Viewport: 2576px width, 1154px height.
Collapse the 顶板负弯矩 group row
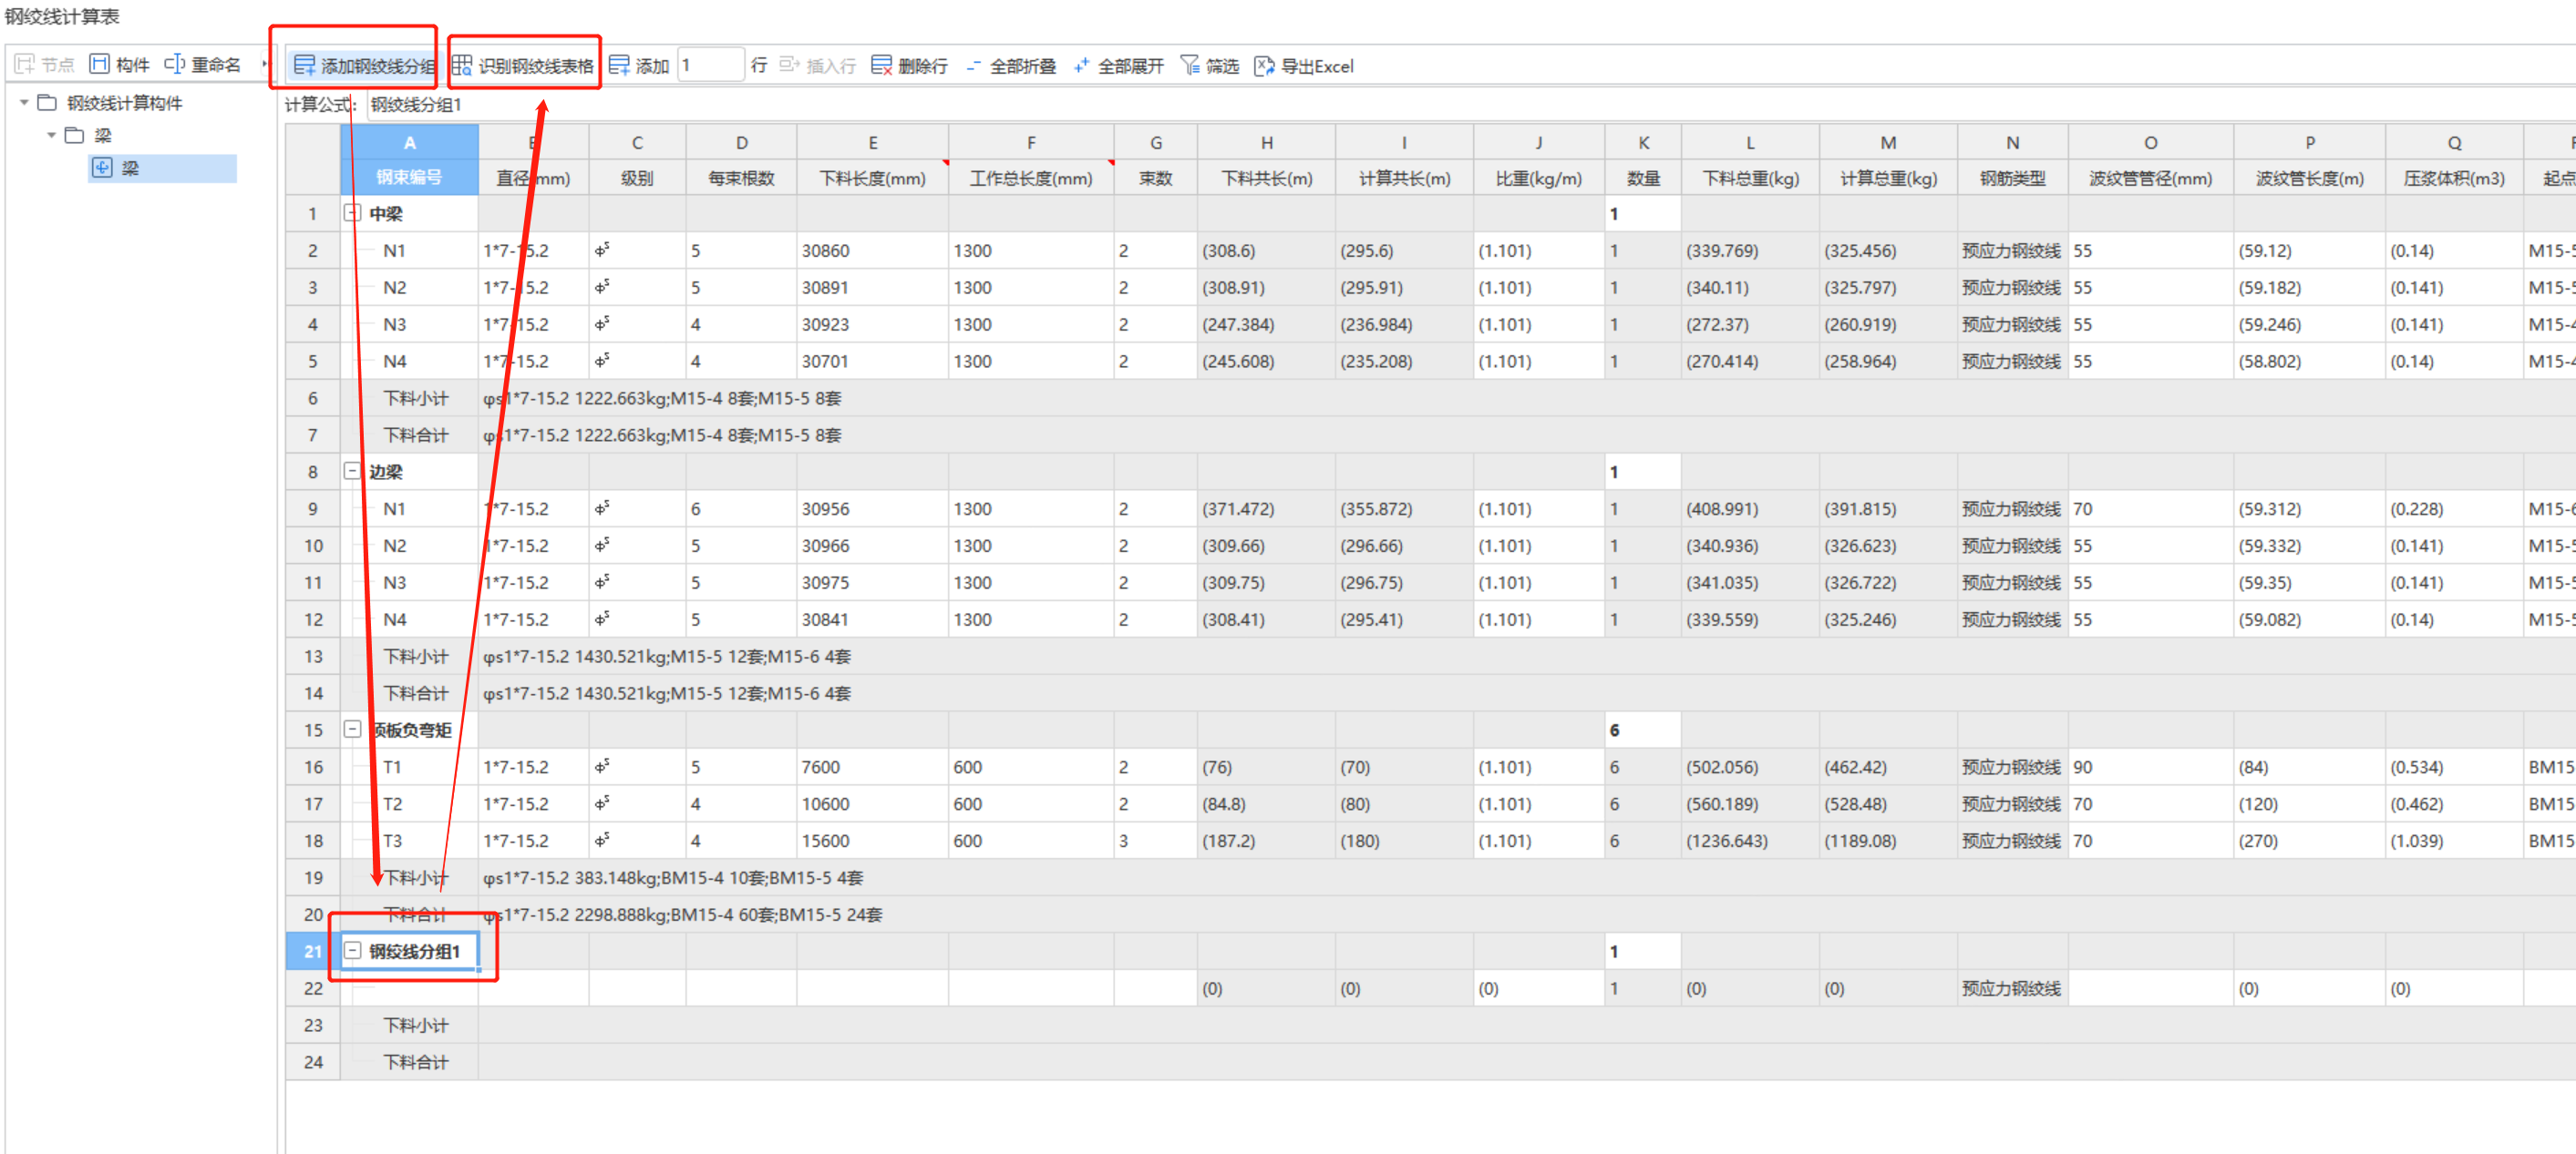[352, 730]
